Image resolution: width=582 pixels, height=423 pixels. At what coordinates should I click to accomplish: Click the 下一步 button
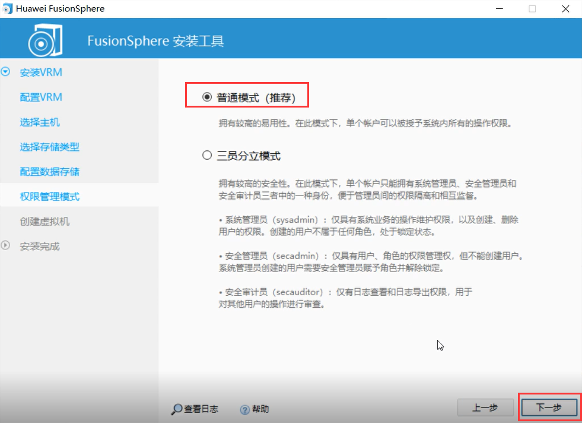click(x=549, y=408)
